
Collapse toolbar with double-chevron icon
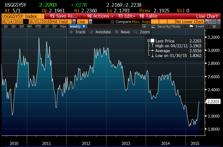(144, 27)
